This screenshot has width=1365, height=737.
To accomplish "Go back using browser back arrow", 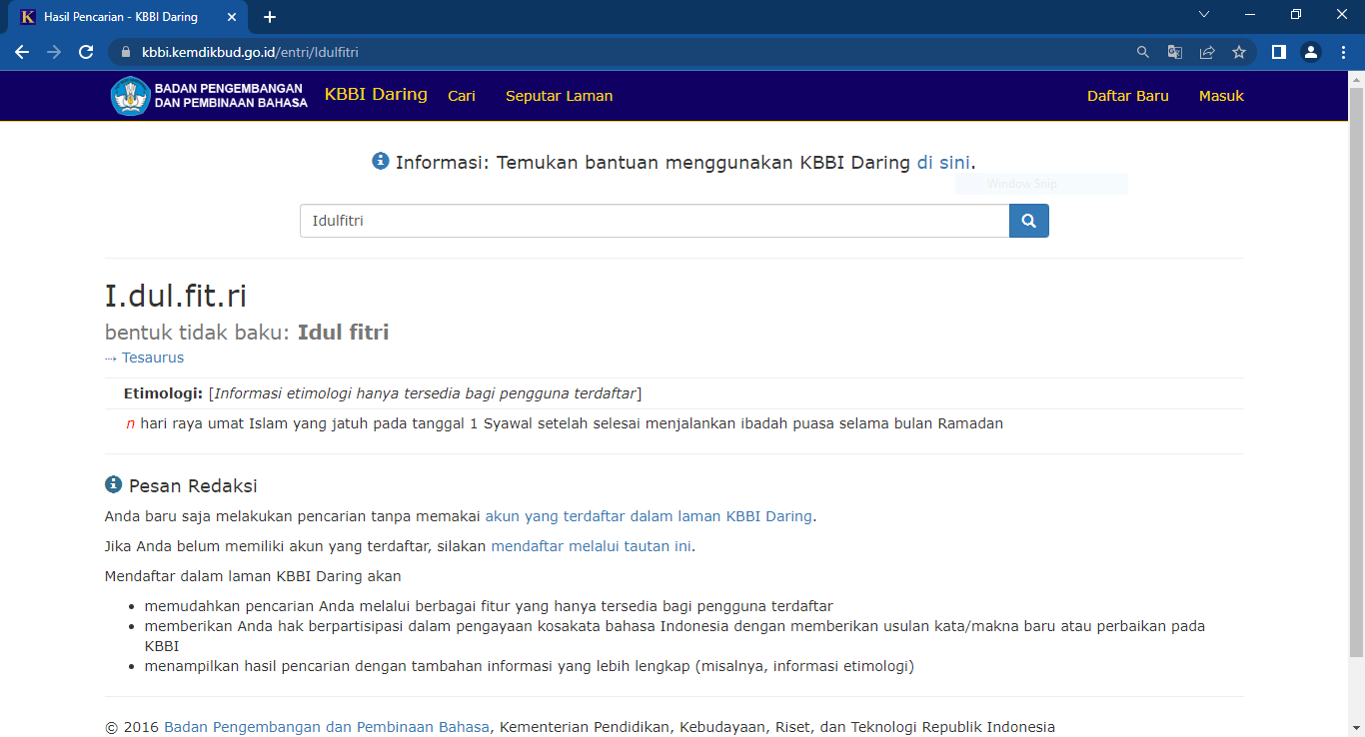I will click(x=22, y=52).
